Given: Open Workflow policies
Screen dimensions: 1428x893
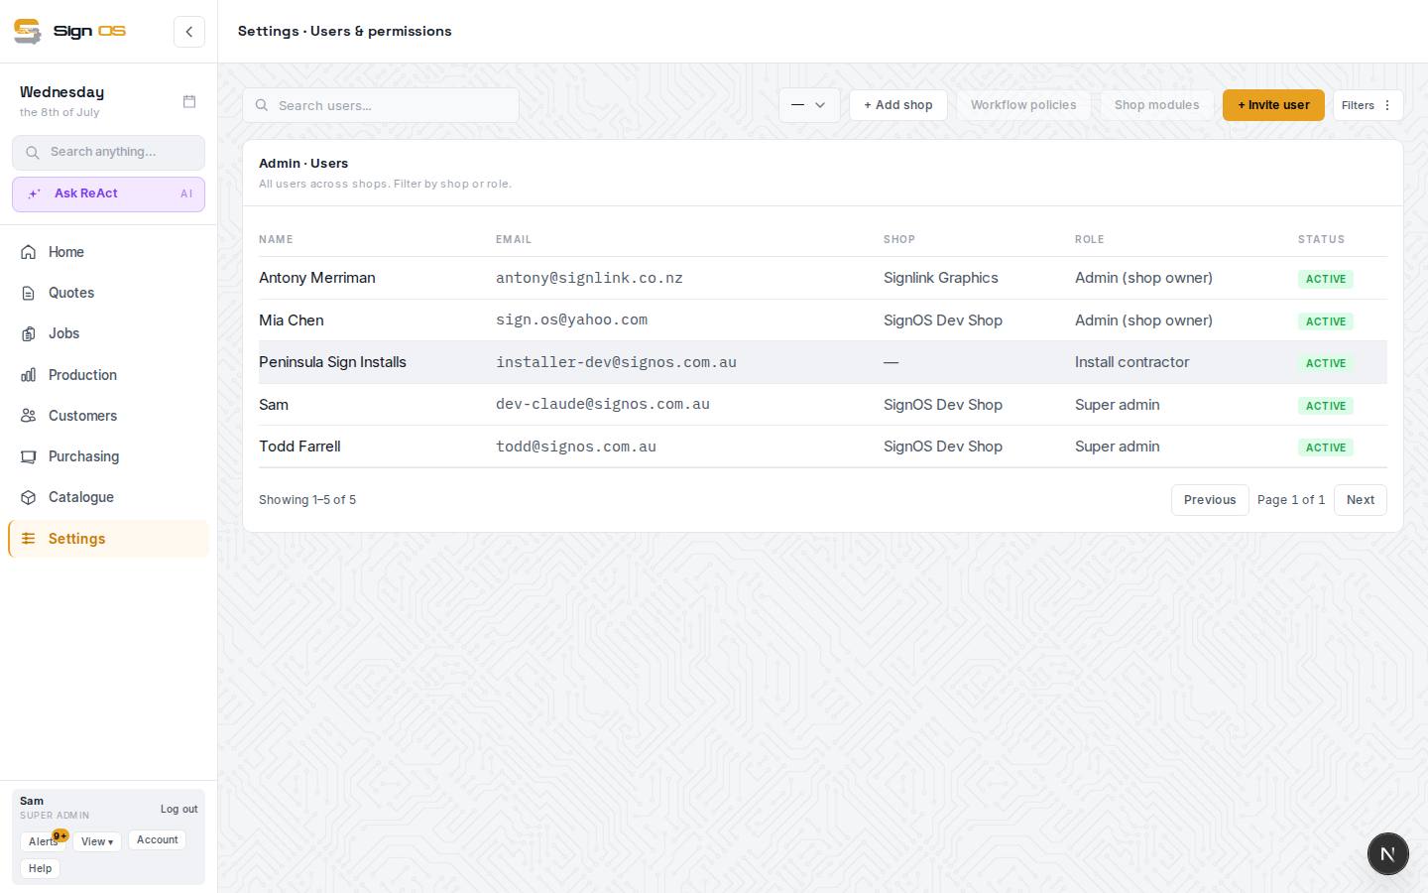Looking at the screenshot, I should point(1023,105).
